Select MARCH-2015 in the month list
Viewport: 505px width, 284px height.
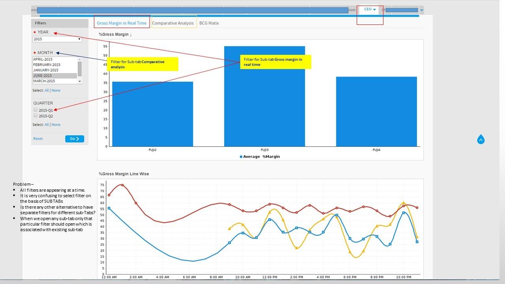[55, 81]
